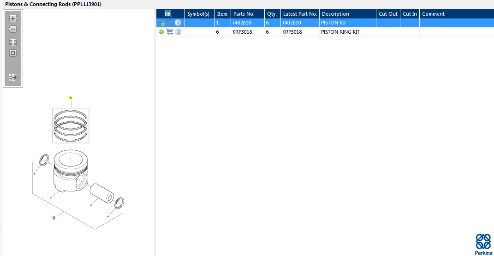
Task: Click the Perkins logo
Action: [x=483, y=244]
